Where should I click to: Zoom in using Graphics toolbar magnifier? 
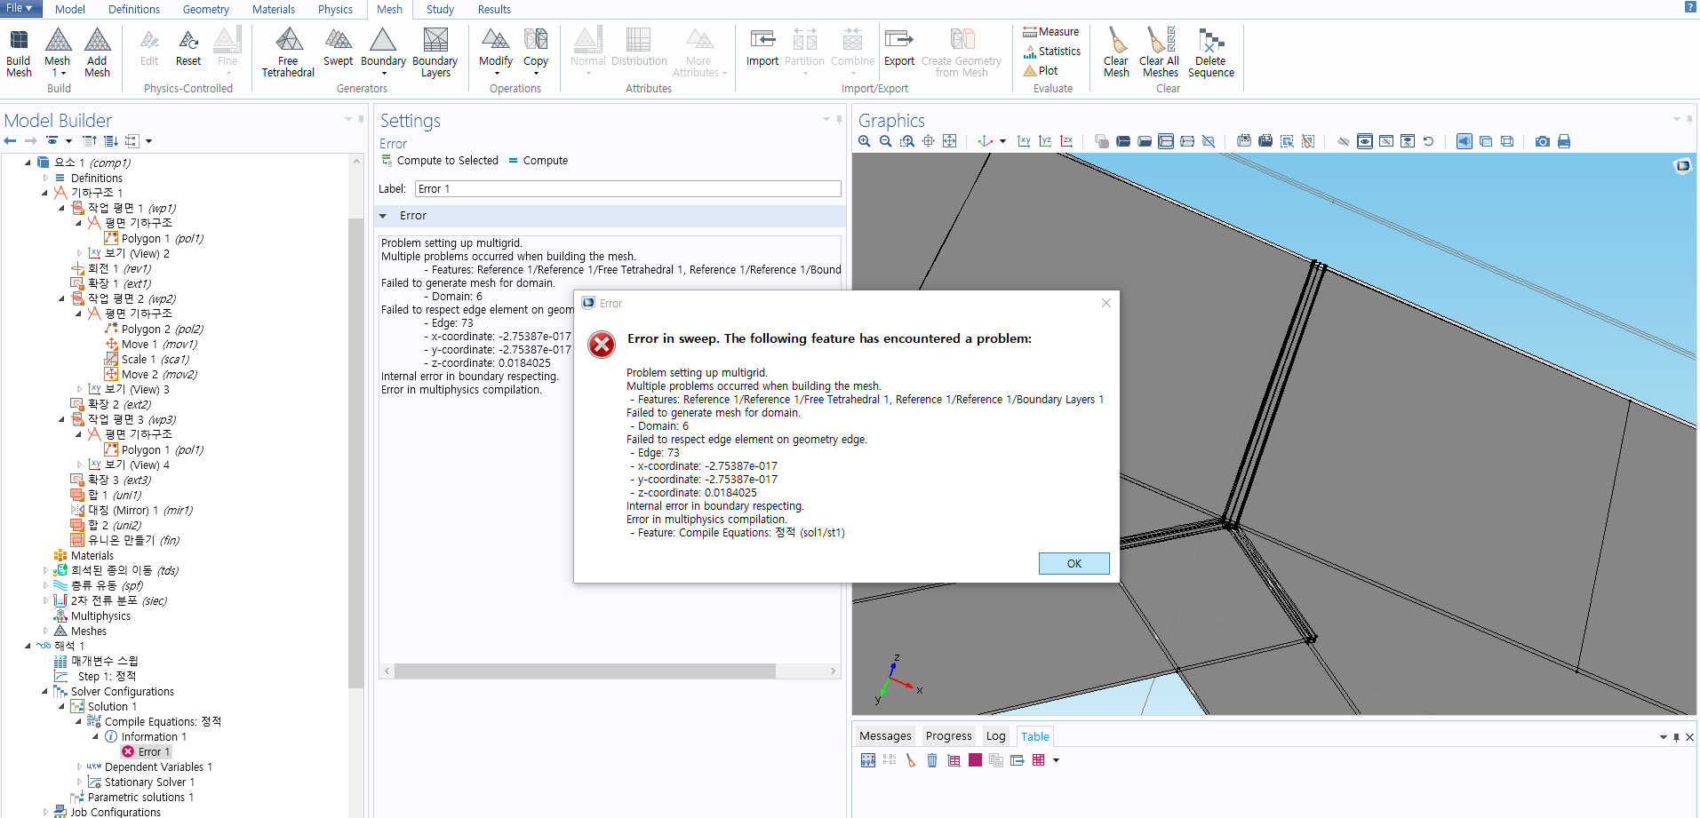(865, 141)
